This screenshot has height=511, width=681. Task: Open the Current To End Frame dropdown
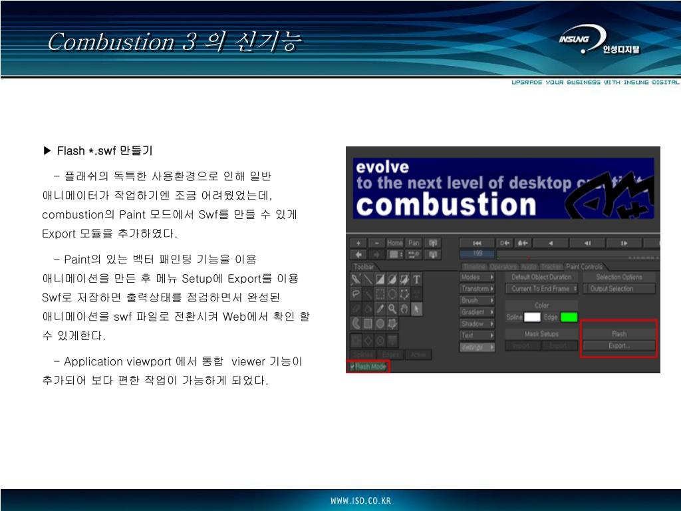[541, 289]
